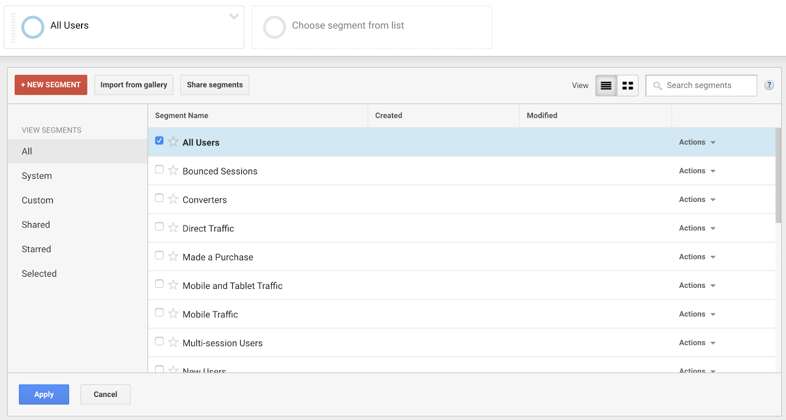Image resolution: width=786 pixels, height=420 pixels.
Task: Filter to Starred segments
Action: [x=36, y=249]
